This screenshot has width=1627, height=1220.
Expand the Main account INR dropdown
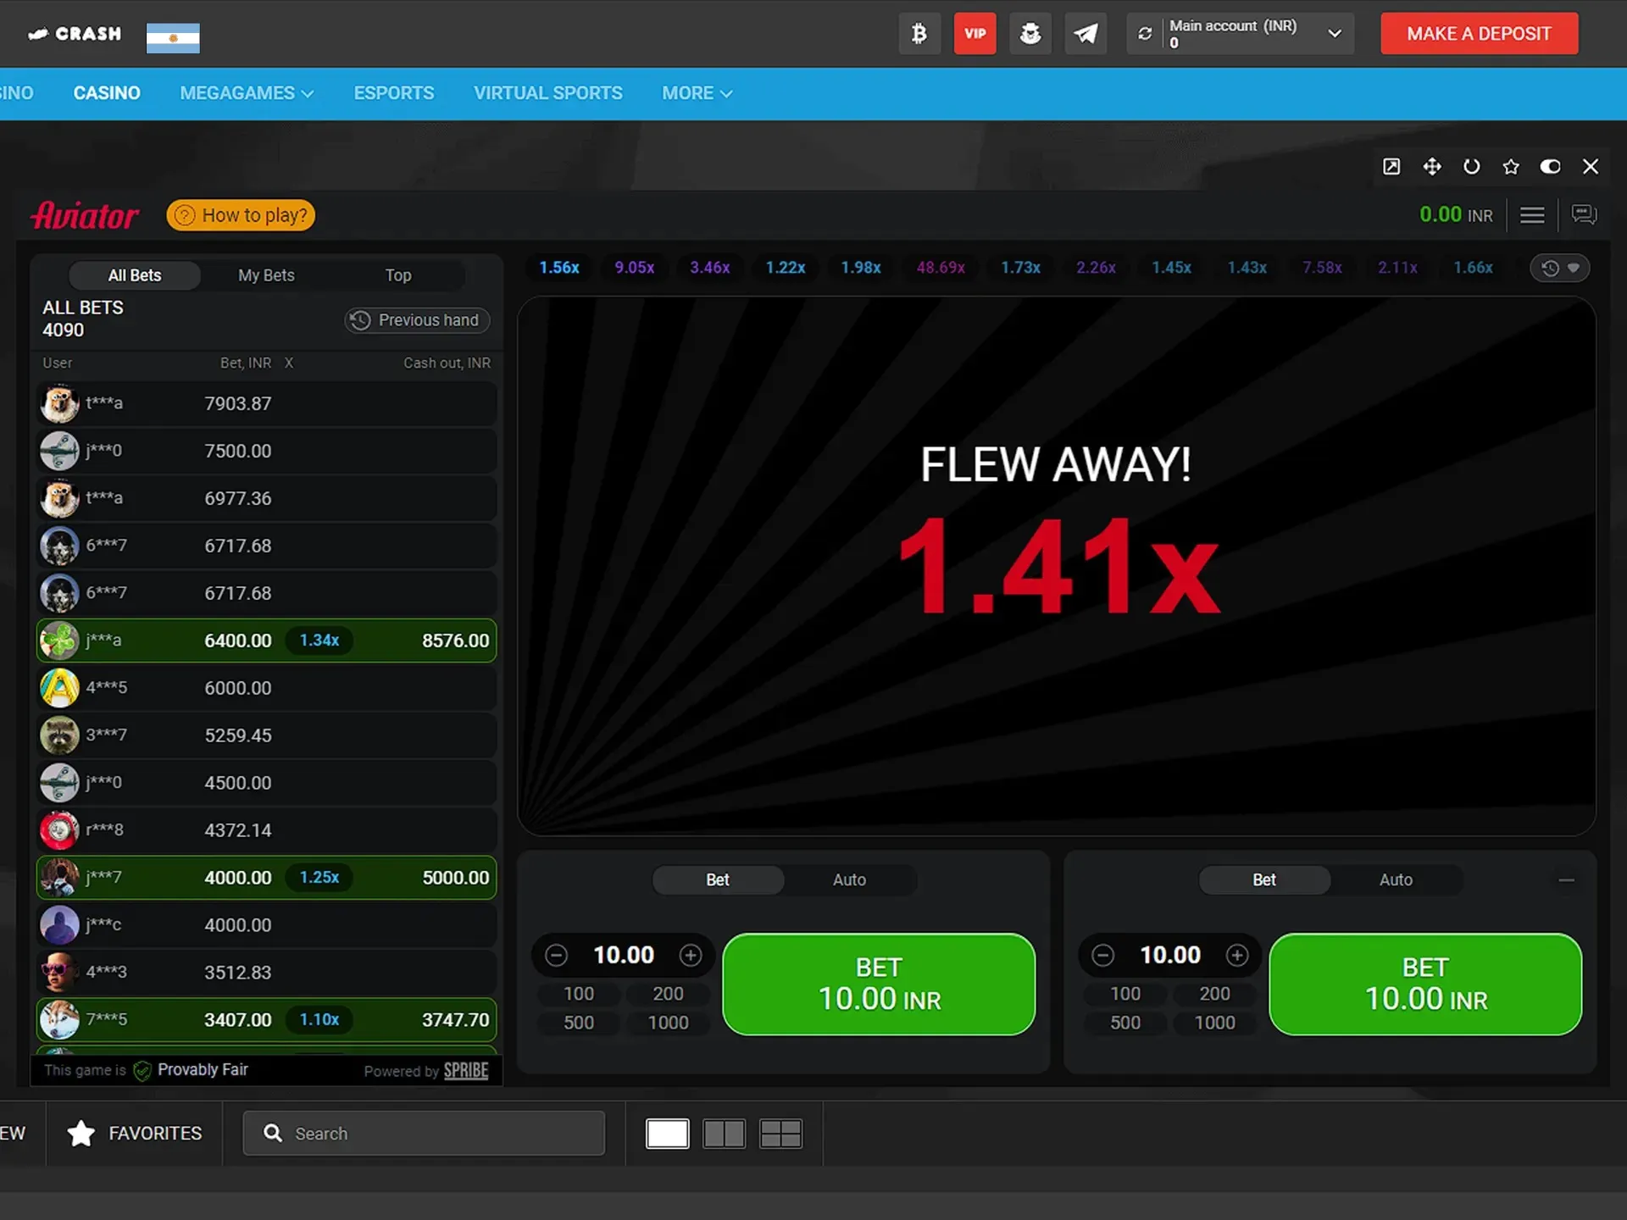1335,34
